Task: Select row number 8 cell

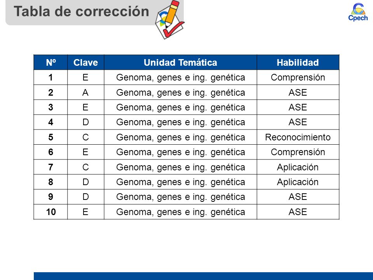Action: (x=51, y=182)
